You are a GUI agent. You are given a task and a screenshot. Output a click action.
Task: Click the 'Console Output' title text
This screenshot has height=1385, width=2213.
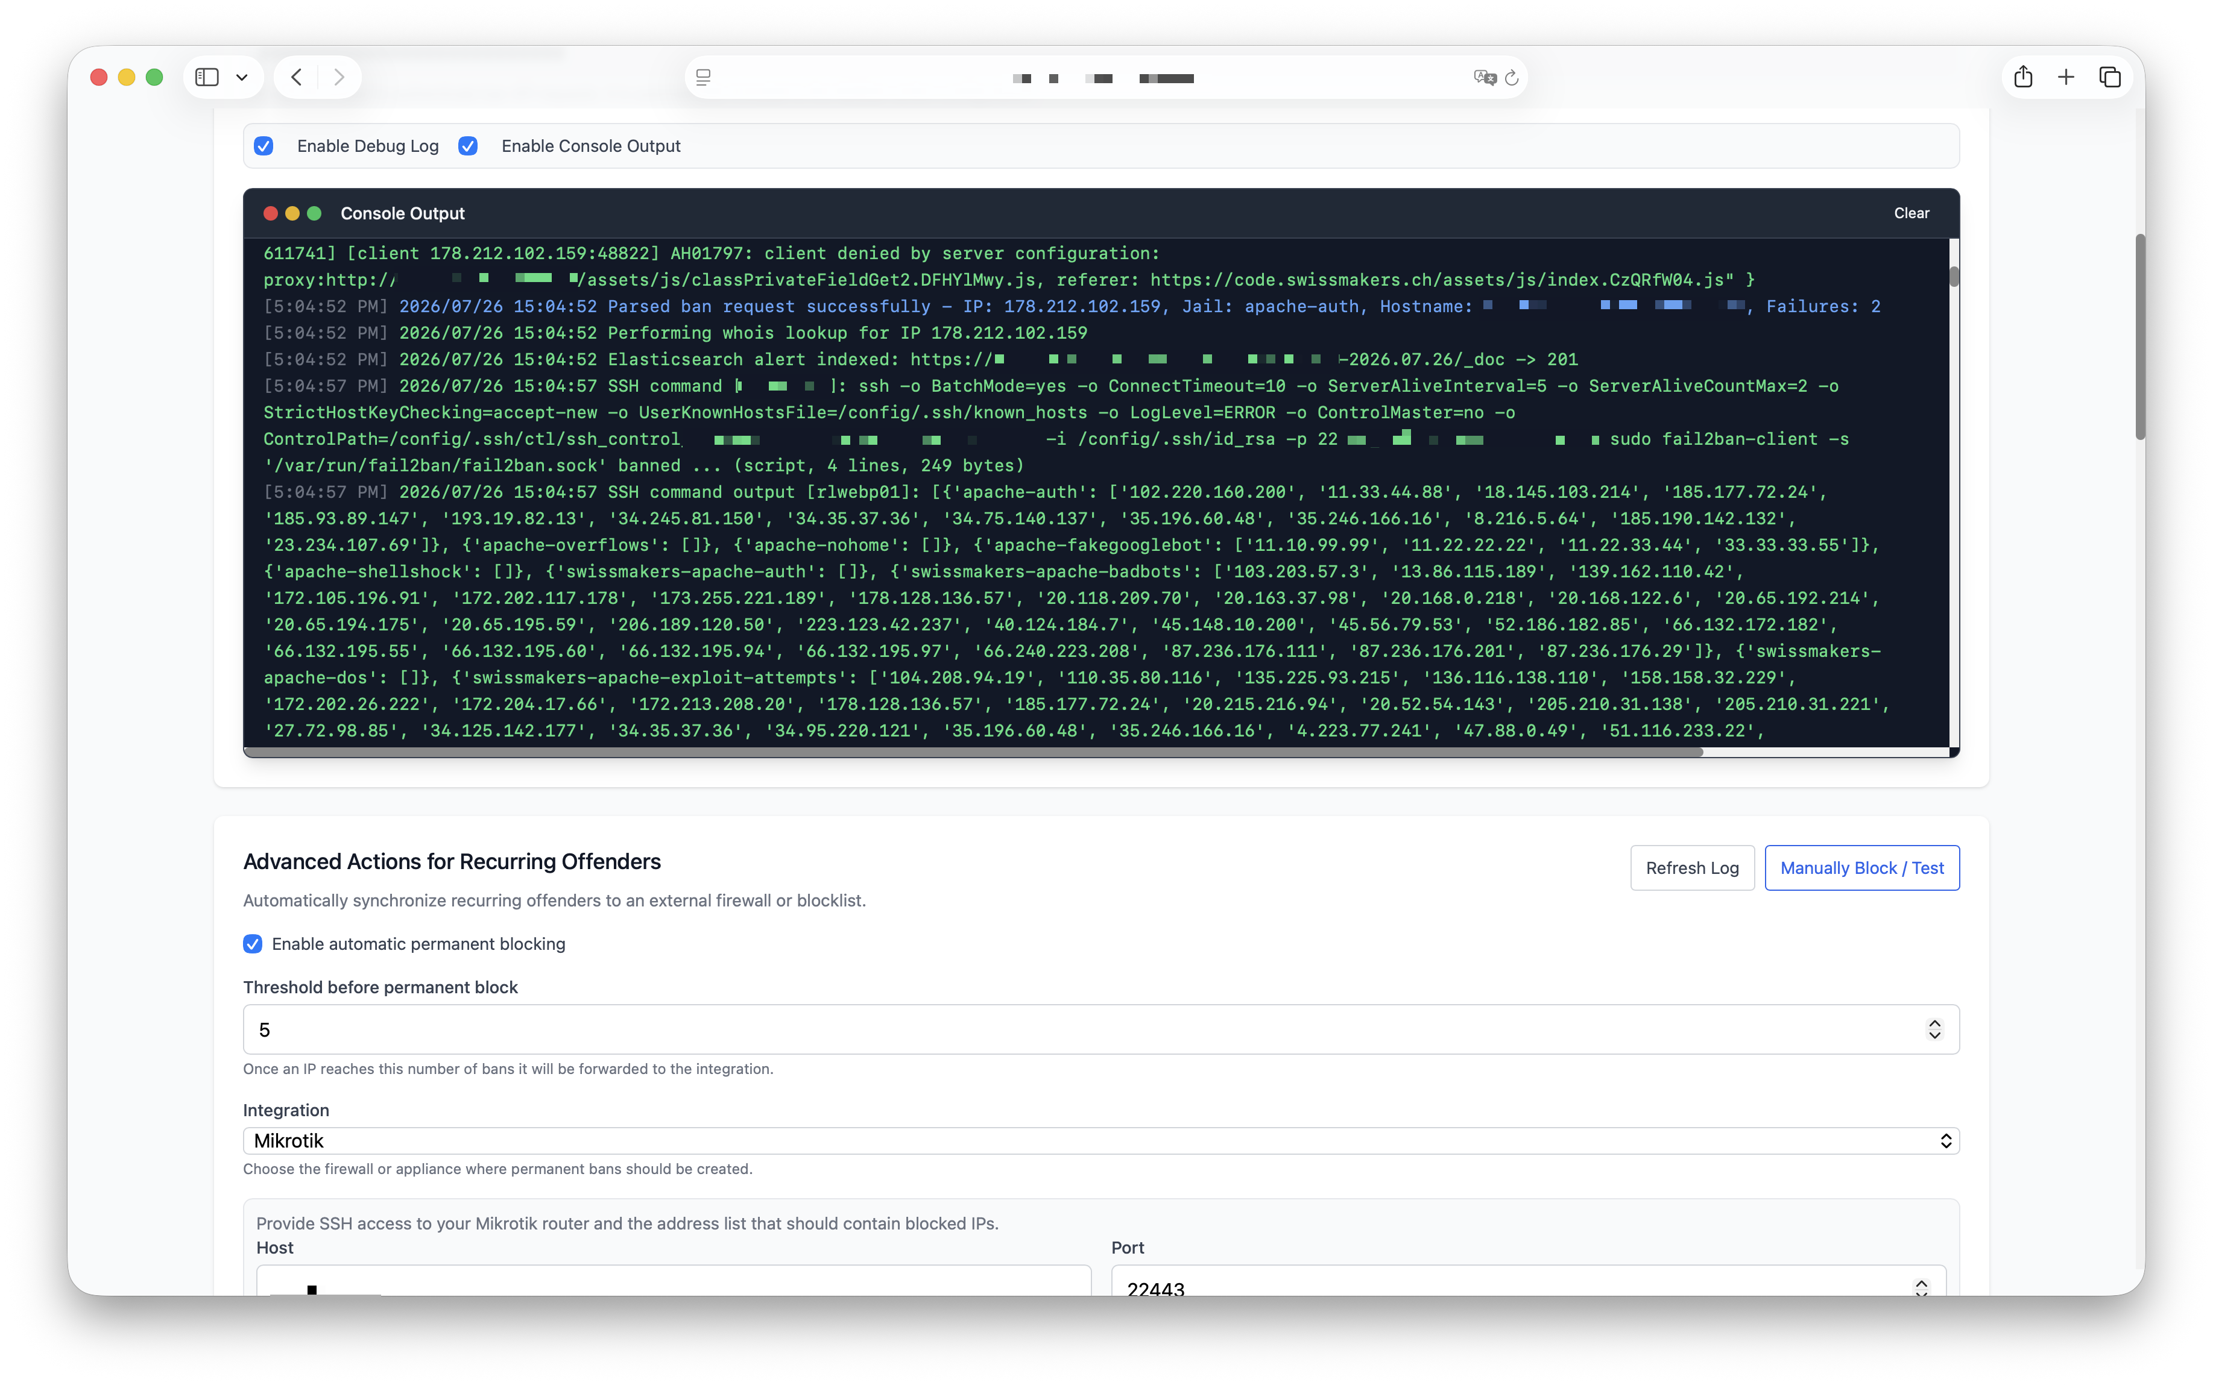(x=402, y=213)
